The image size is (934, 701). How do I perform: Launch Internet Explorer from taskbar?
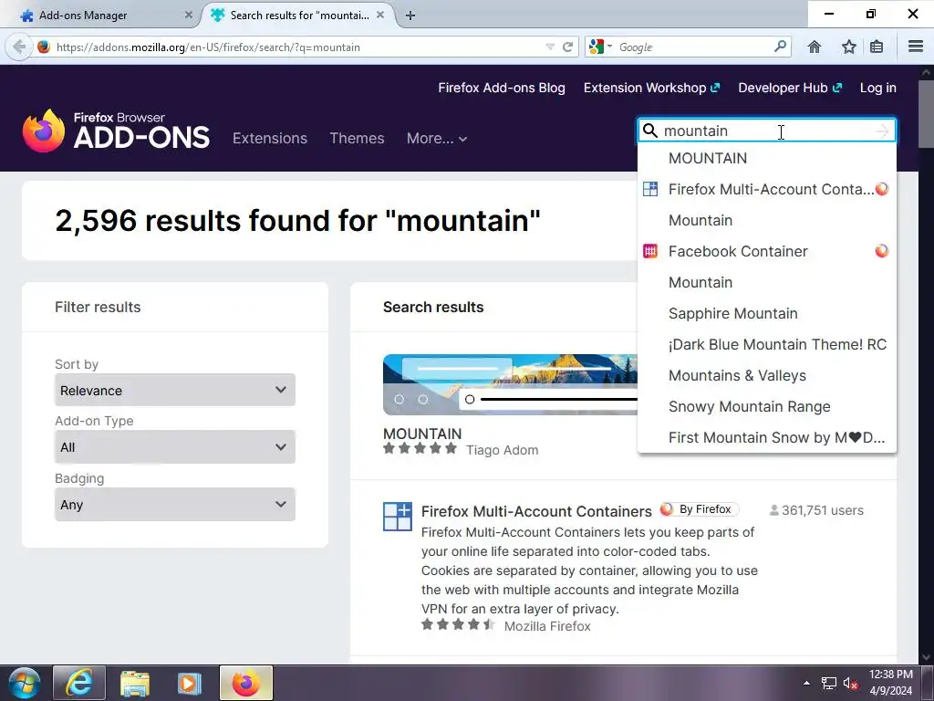[79, 683]
